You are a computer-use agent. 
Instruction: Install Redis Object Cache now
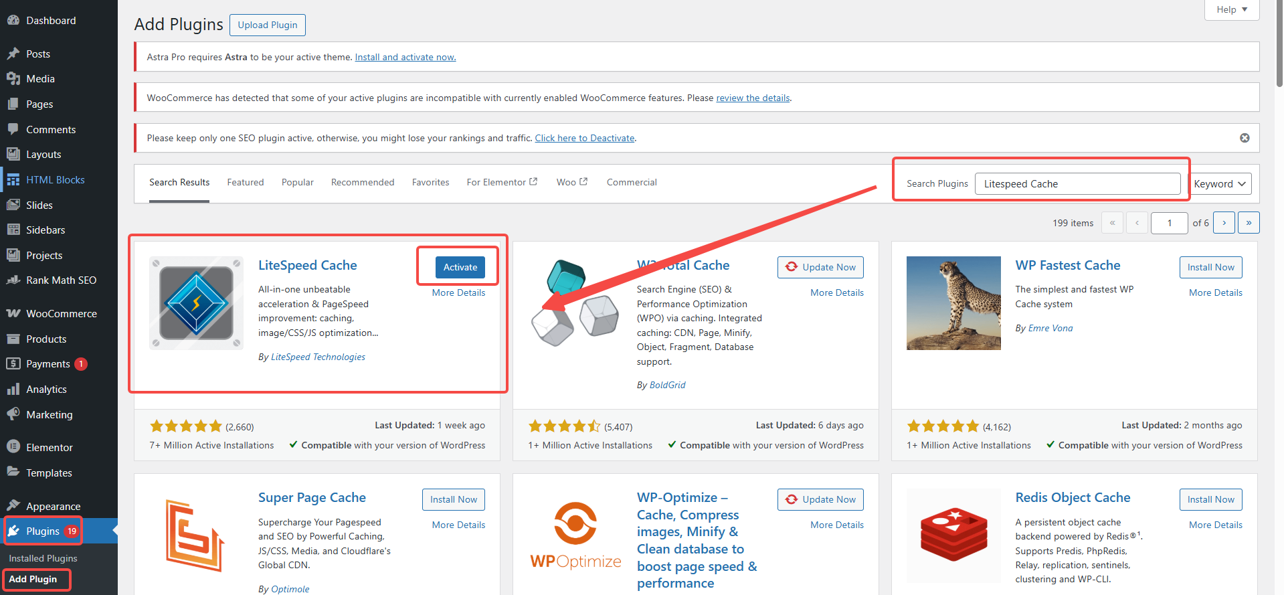(1211, 499)
